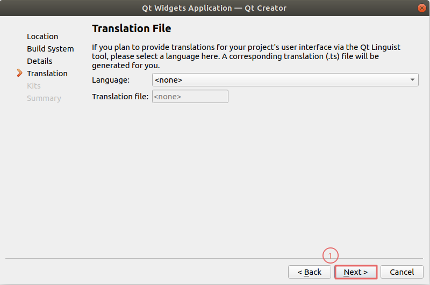Select the greyed-out Kits step
Image resolution: width=430 pixels, height=285 pixels.
34,86
